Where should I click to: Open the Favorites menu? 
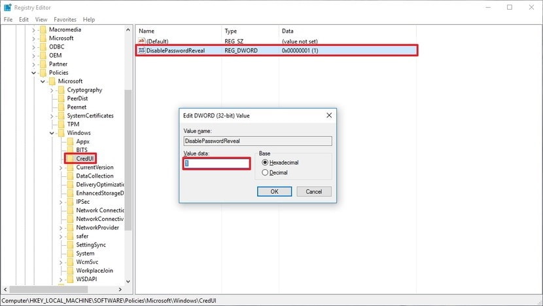pos(65,20)
